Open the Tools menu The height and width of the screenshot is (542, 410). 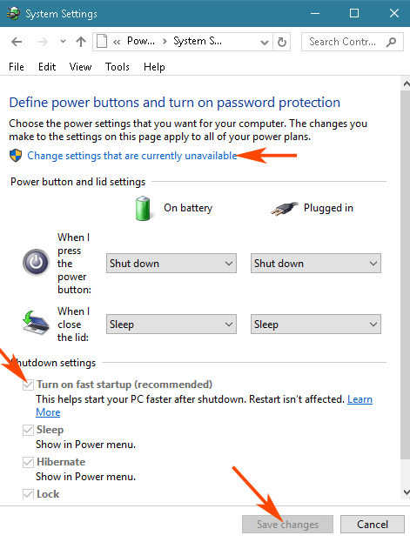118,67
